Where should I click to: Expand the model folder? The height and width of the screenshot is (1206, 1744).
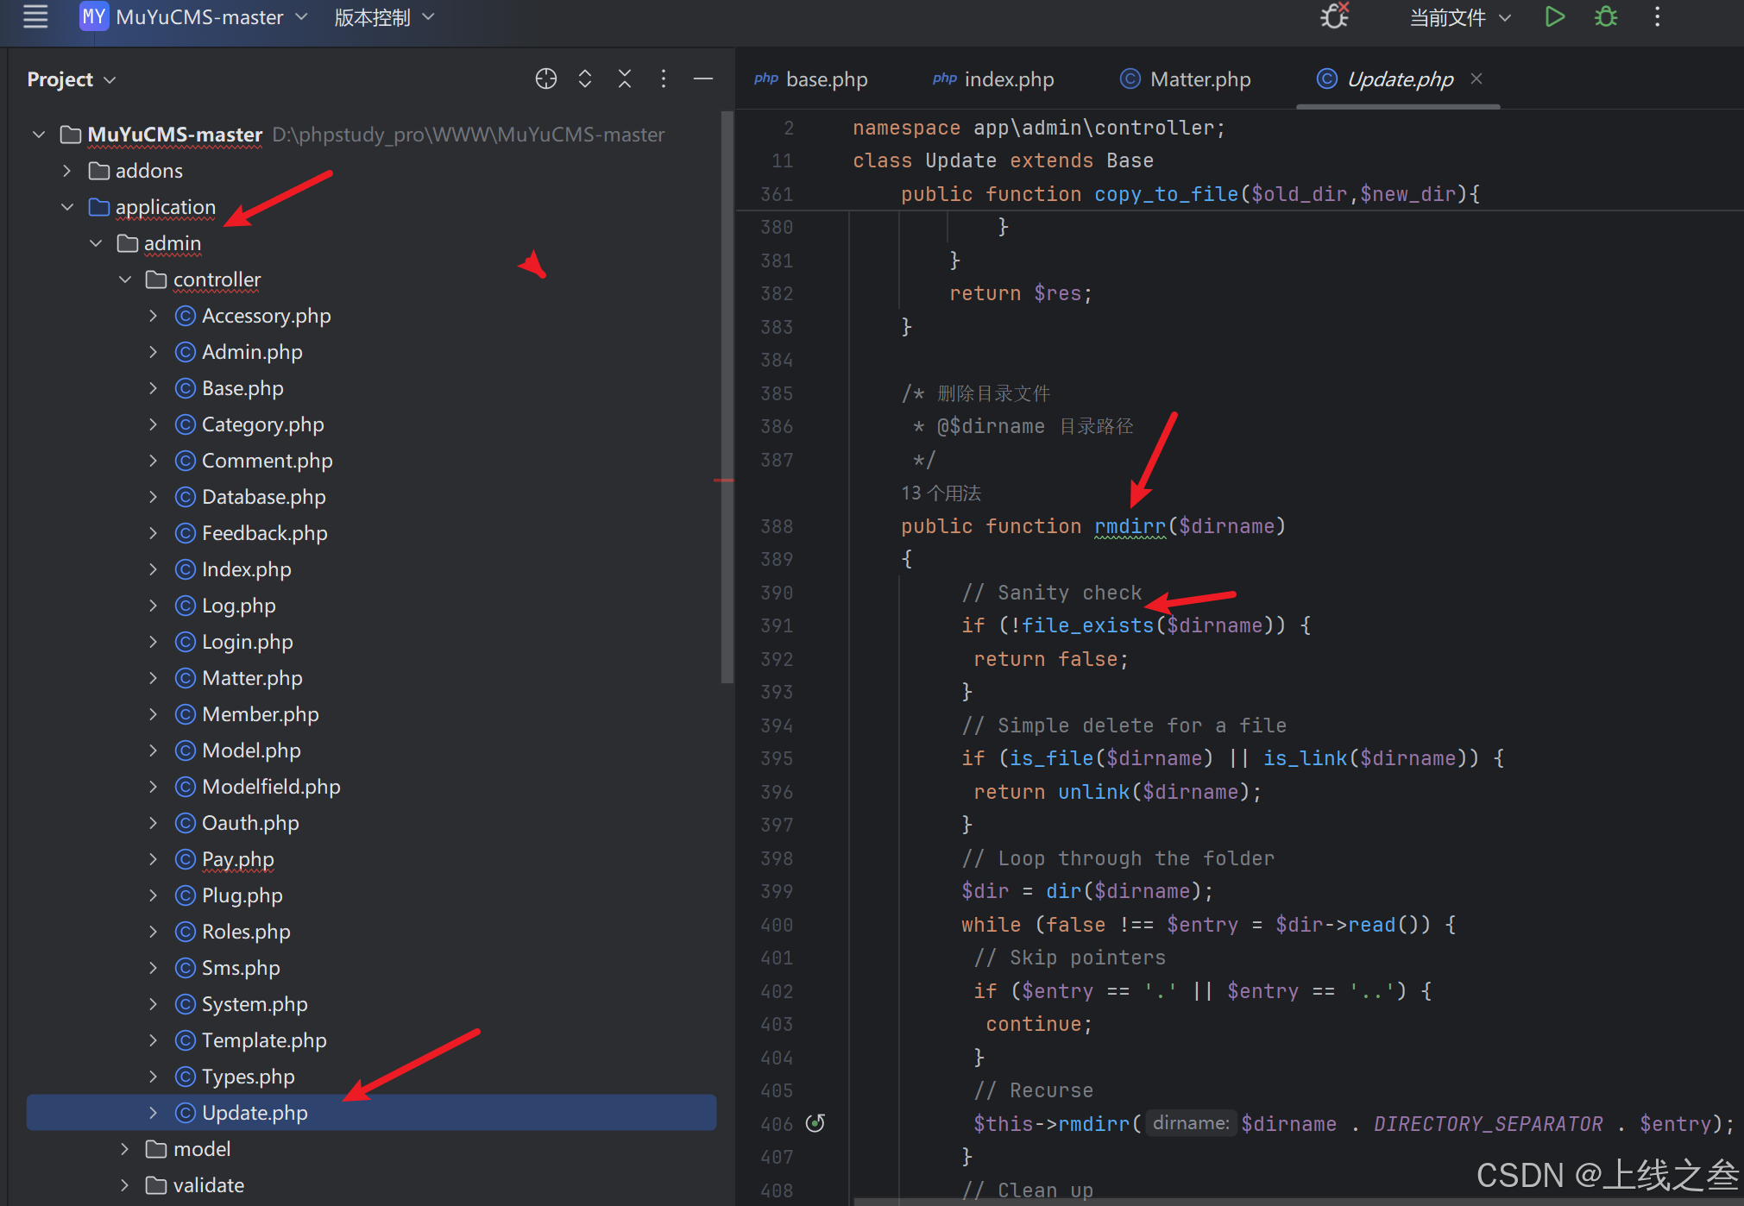125,1149
